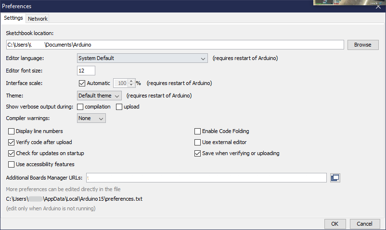
Task: Open the Theme dropdown showing Default theme
Action: [99, 96]
